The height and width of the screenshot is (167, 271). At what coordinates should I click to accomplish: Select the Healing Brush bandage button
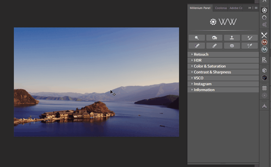pos(214,46)
